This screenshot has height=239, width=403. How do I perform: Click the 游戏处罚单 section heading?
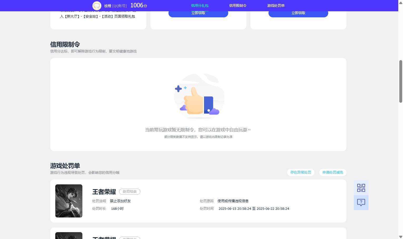coord(65,166)
